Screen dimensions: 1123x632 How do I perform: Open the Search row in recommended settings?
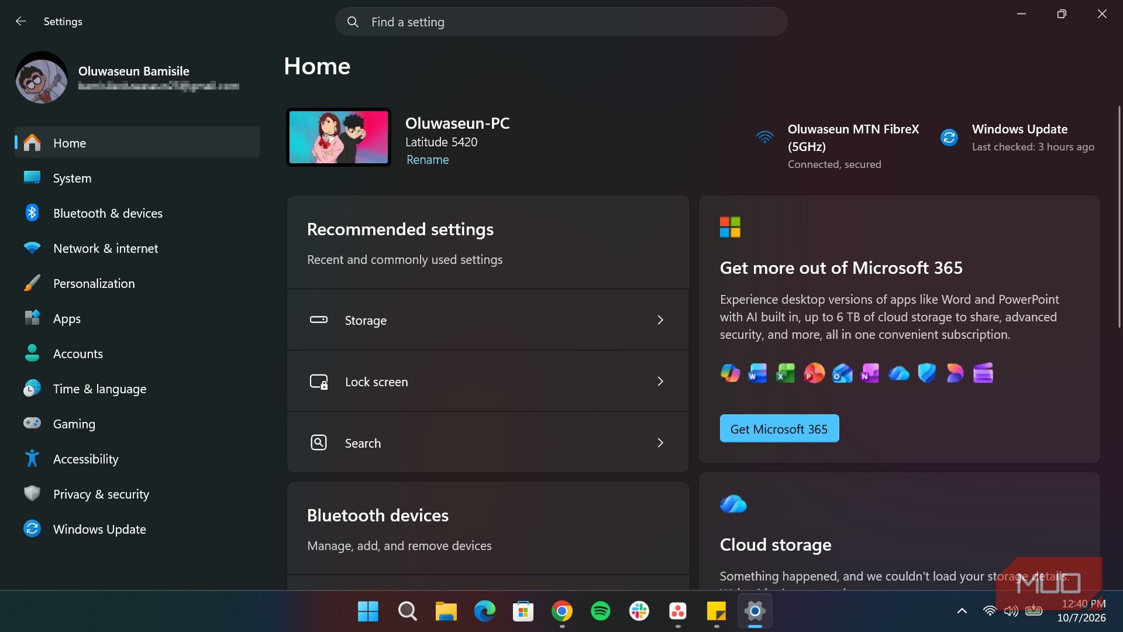click(x=488, y=443)
